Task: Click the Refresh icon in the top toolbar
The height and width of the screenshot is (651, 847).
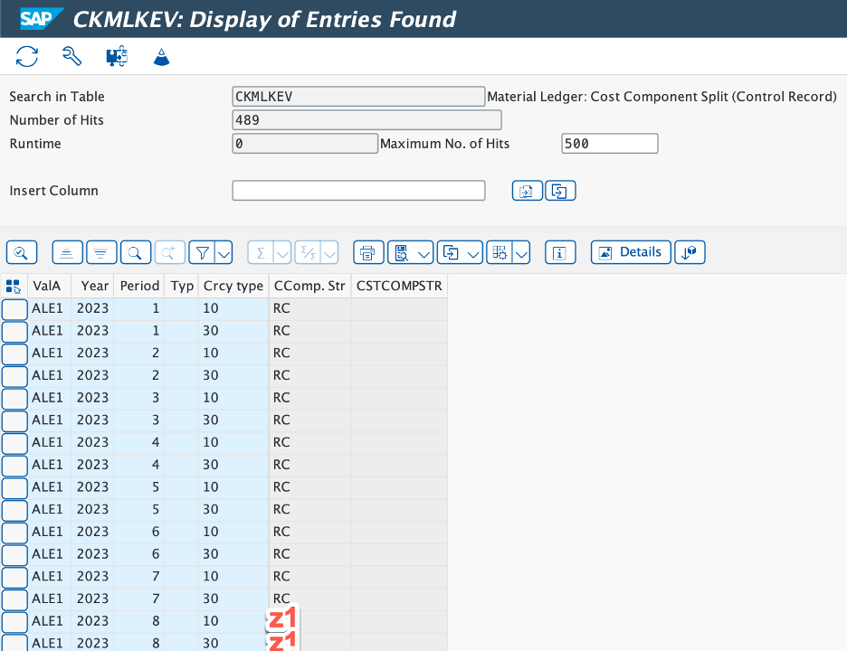Action: tap(27, 57)
